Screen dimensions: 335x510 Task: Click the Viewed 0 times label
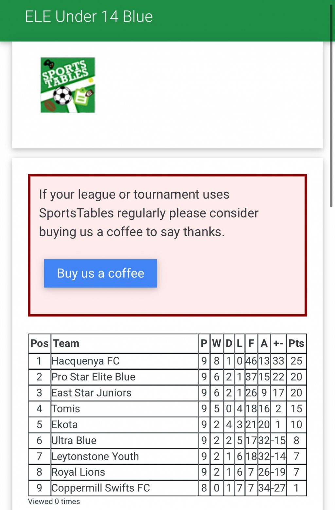coord(54,501)
